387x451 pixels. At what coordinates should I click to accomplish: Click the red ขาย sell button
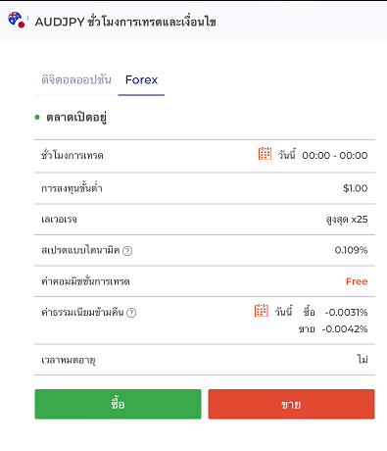click(291, 404)
